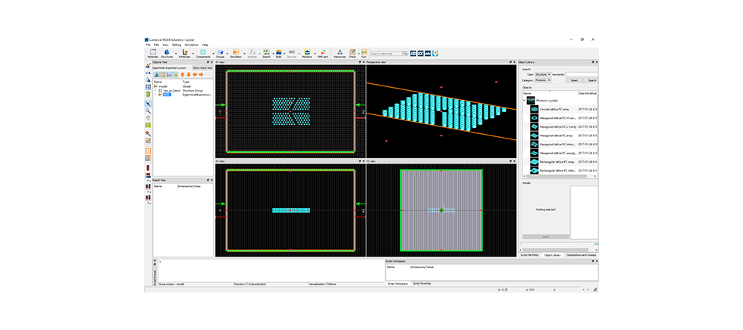This screenshot has height=330, width=743.
Task: Open the Resources configuration icon
Action: (340, 52)
